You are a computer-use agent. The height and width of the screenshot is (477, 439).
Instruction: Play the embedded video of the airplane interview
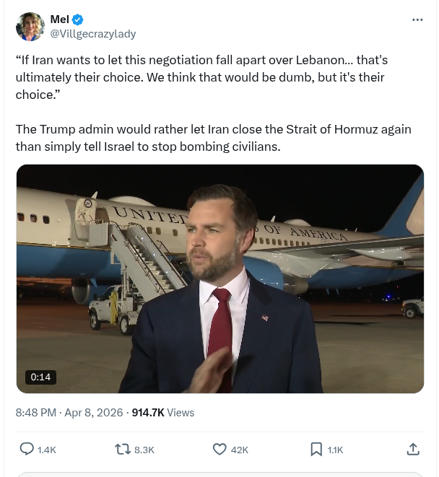219,279
